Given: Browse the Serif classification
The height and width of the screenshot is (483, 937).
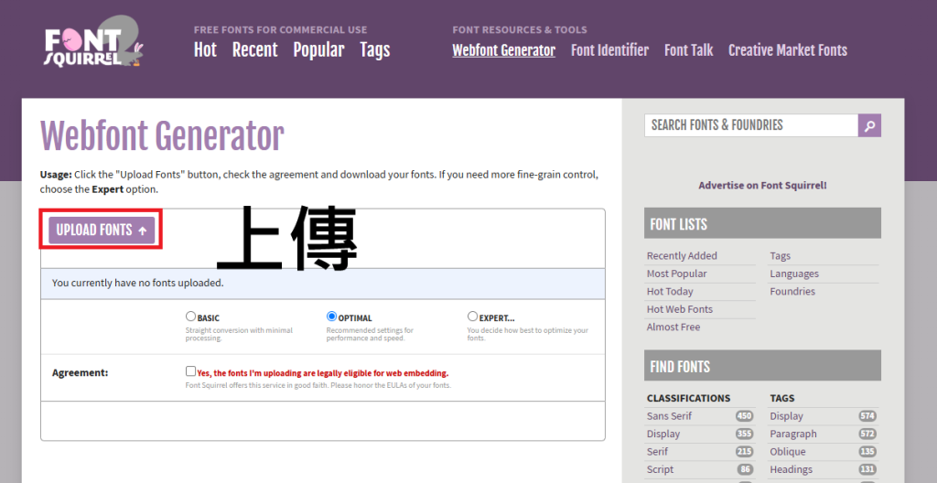Looking at the screenshot, I should point(657,452).
